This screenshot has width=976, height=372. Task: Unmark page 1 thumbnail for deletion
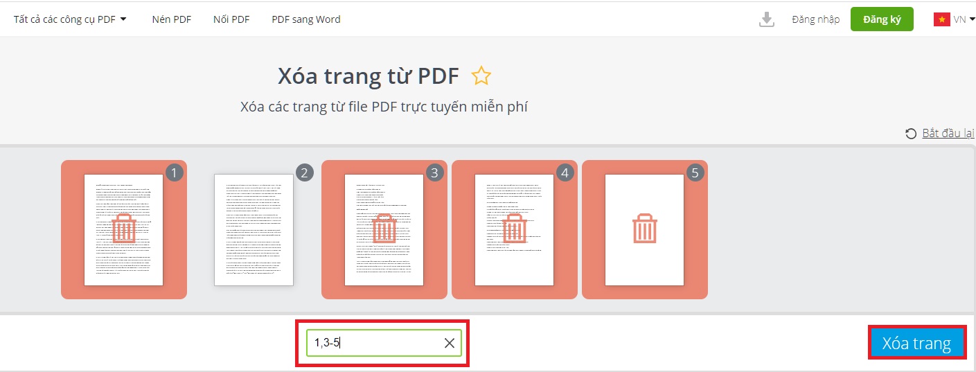click(x=124, y=230)
